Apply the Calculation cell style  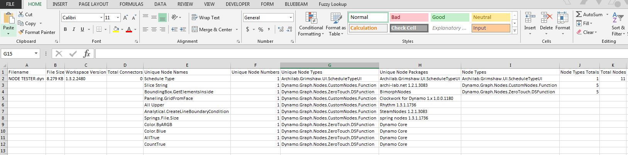click(368, 28)
